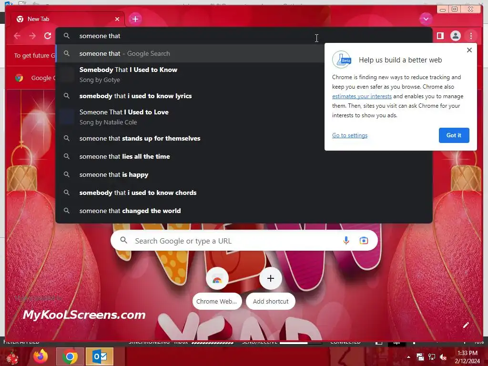Click the muted volume tray icon
The height and width of the screenshot is (366, 488).
(x=443, y=357)
